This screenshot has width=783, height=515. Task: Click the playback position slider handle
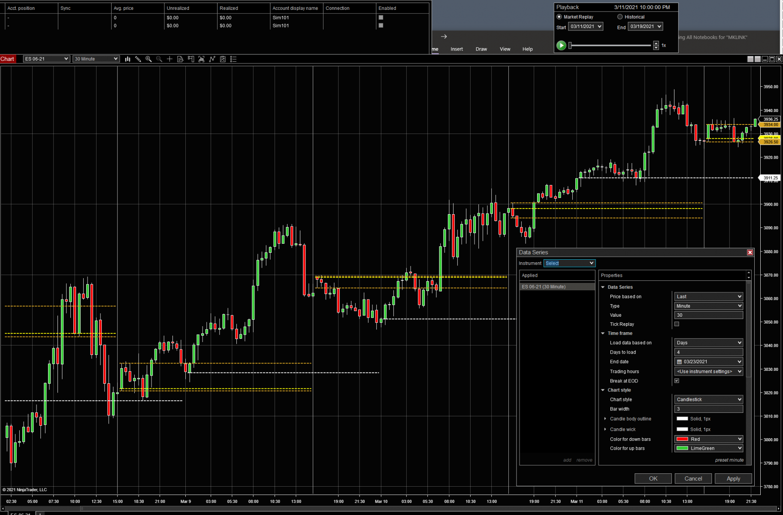point(570,45)
